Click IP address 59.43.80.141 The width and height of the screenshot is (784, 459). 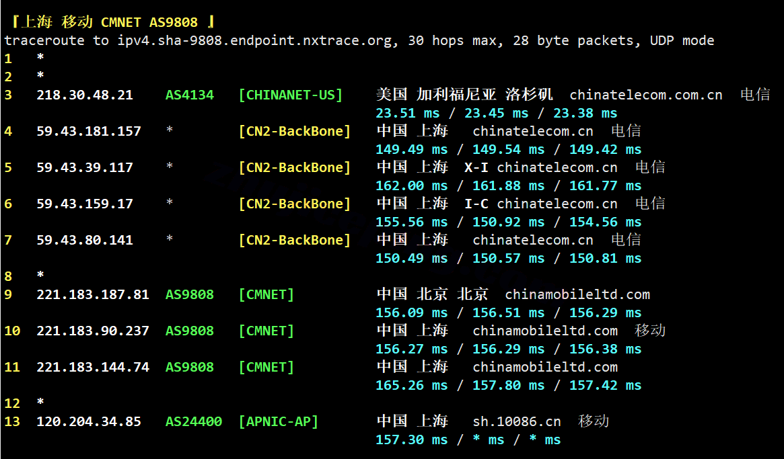[85, 240]
